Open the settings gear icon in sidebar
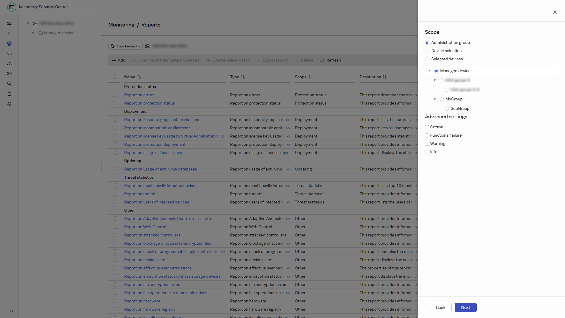 pos(9,104)
